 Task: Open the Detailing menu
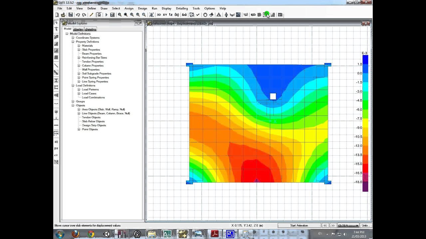coord(182,8)
